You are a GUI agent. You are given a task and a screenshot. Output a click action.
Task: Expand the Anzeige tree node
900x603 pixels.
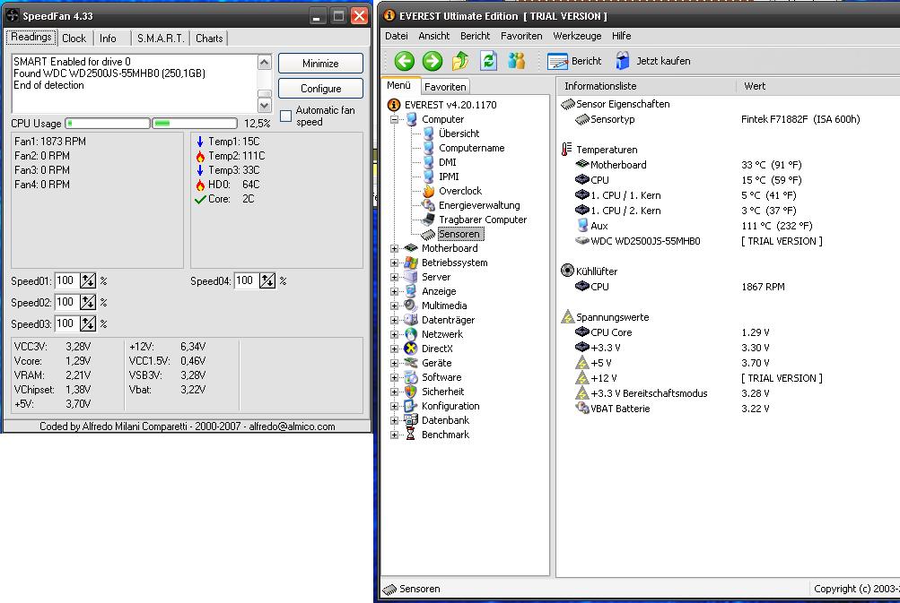tap(394, 291)
